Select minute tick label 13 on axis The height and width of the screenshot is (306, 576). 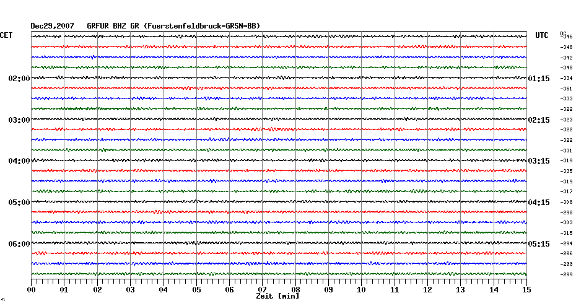point(461,290)
